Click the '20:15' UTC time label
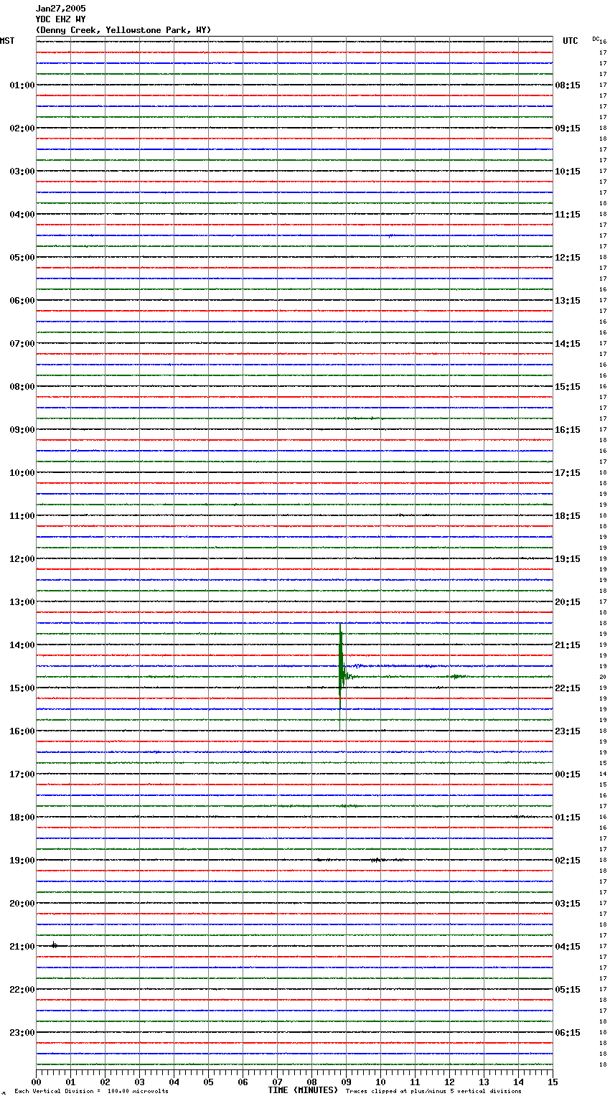The width and height of the screenshot is (610, 1101). click(568, 602)
